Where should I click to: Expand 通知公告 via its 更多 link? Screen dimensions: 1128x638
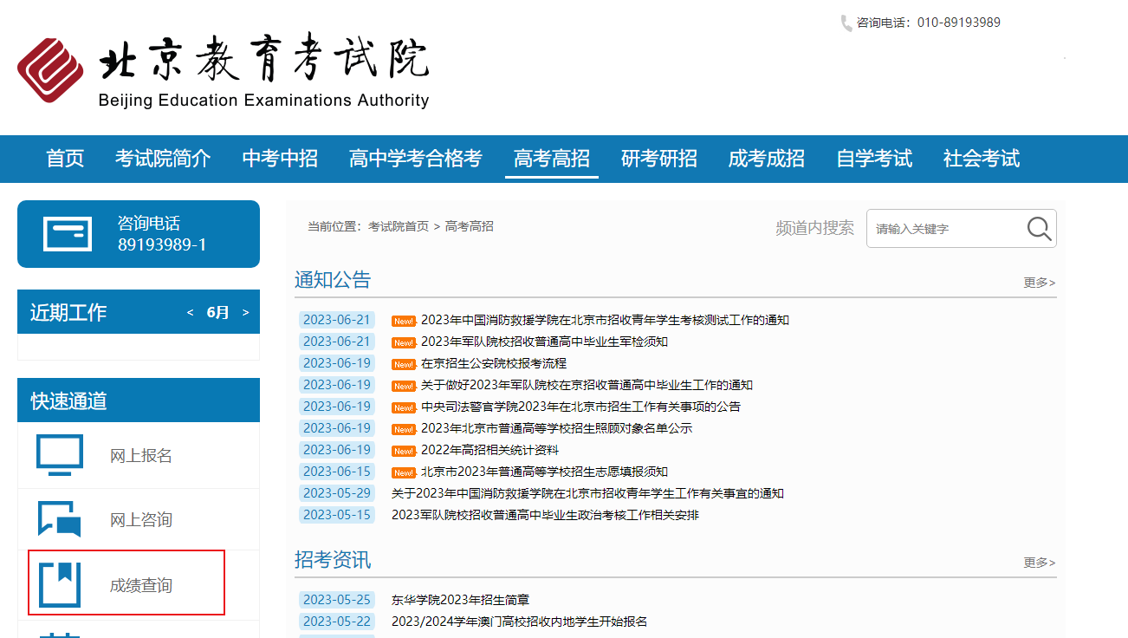[x=1037, y=283]
